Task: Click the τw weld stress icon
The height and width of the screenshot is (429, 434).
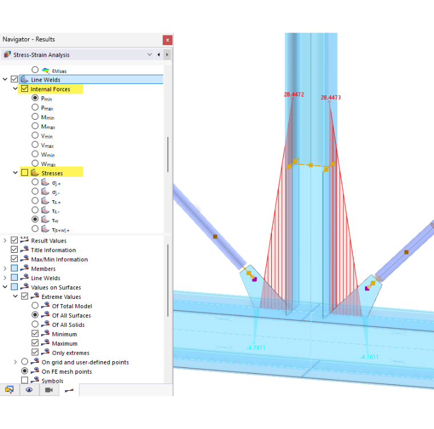Action: [45, 220]
